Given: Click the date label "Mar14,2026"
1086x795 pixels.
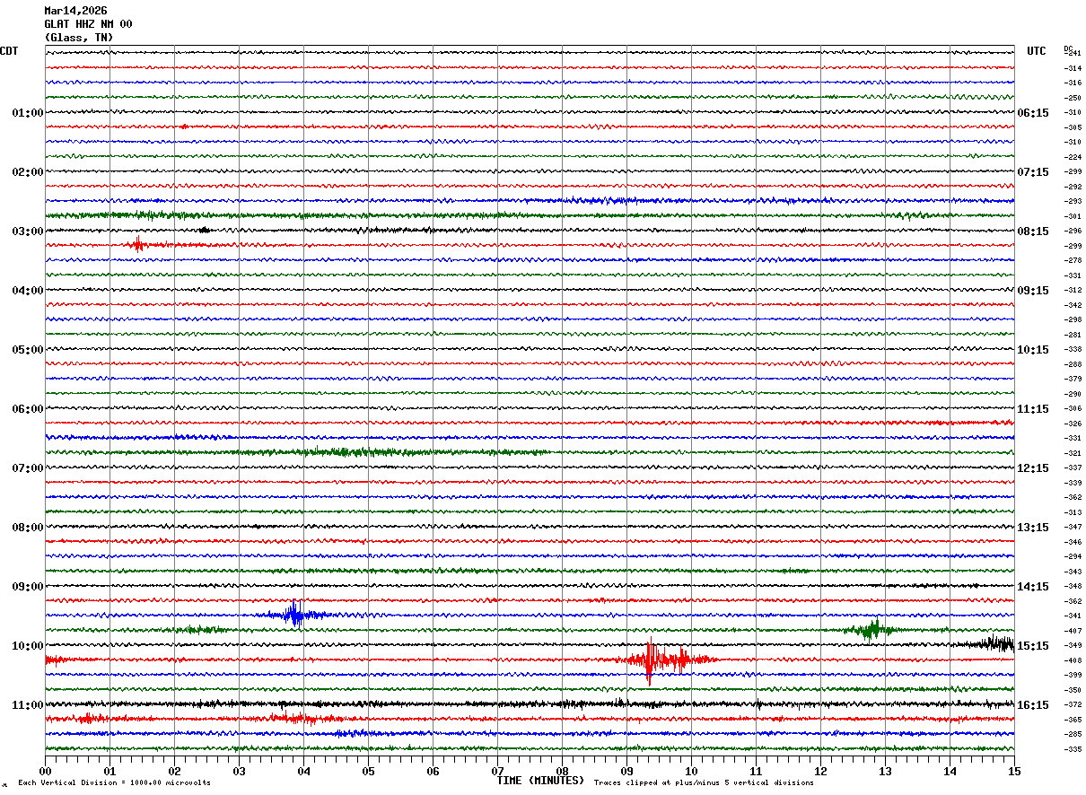Looking at the screenshot, I should [x=75, y=11].
